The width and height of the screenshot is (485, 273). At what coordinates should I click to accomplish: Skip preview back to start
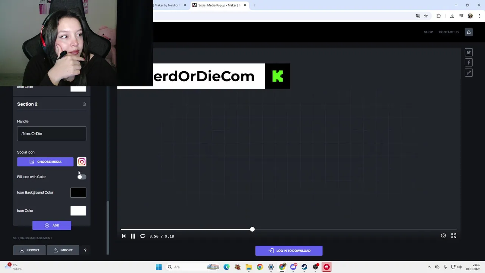(x=124, y=236)
